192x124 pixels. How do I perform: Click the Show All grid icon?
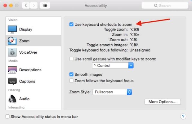[45, 5]
